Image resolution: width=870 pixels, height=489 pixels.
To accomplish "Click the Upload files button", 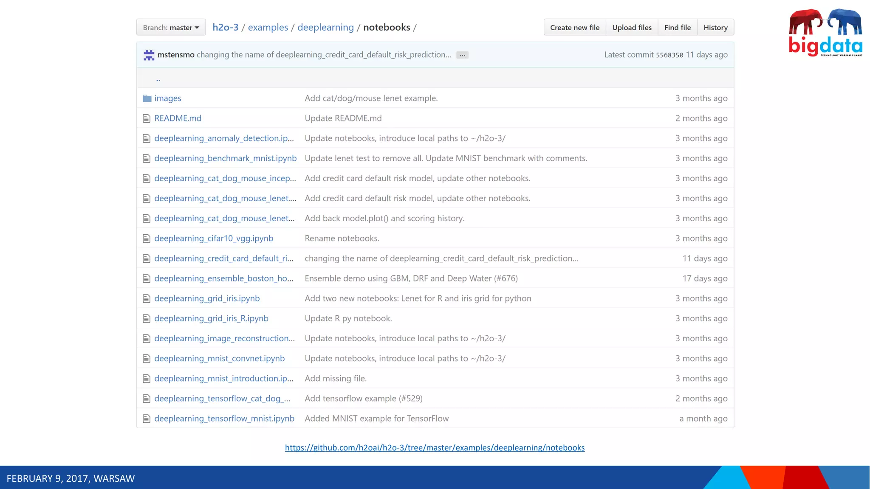I will pos(632,28).
